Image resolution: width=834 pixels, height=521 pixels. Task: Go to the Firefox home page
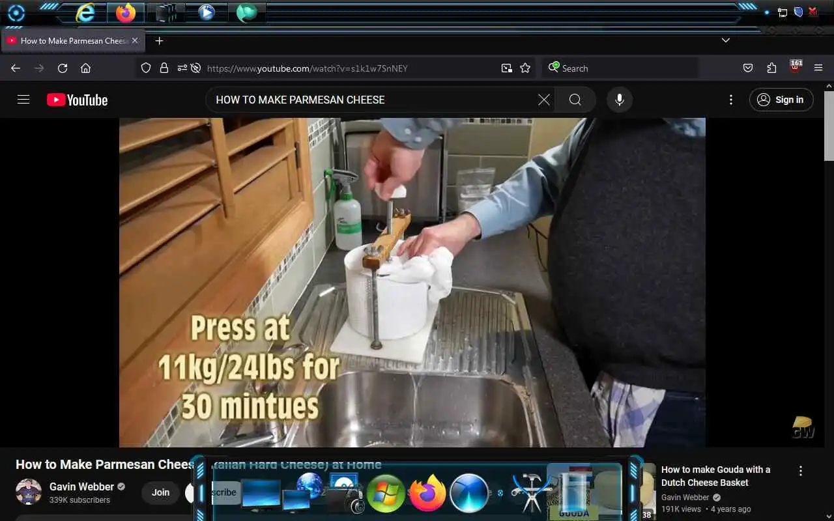click(x=85, y=68)
